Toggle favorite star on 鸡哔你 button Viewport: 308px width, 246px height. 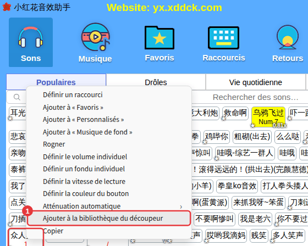205,142
